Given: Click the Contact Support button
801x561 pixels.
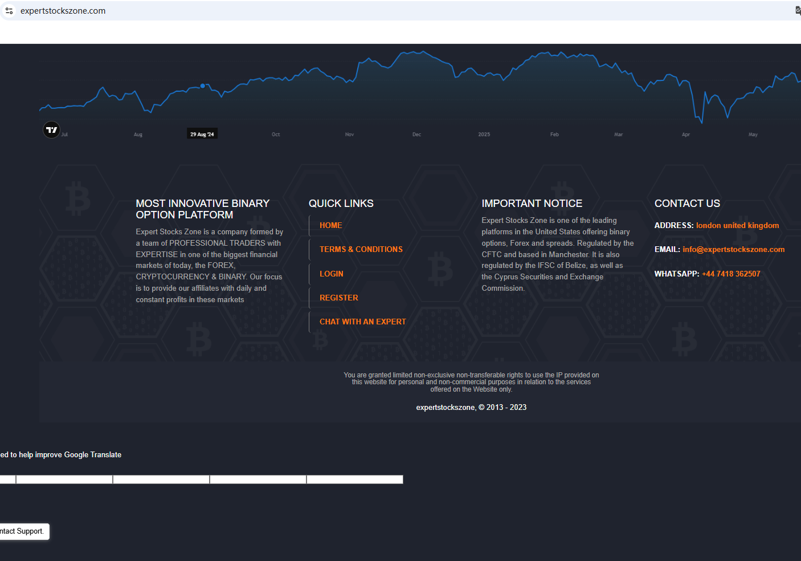Looking at the screenshot, I should 23,531.
